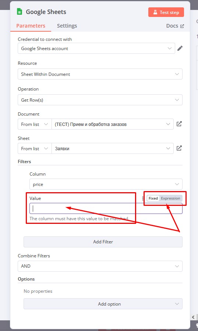Set the Value mode to Fixed

pyautogui.click(x=153, y=198)
